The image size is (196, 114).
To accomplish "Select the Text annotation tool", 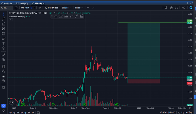I will click(x=3, y=43).
